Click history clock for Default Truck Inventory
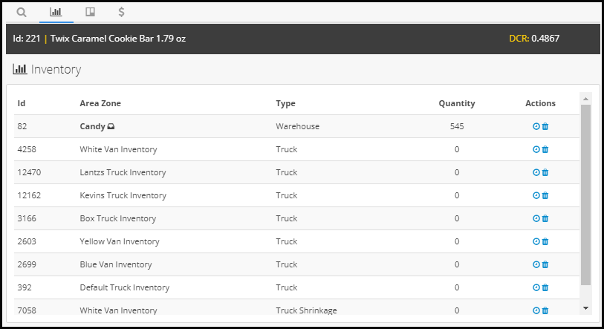This screenshot has height=329, width=604. coord(536,287)
